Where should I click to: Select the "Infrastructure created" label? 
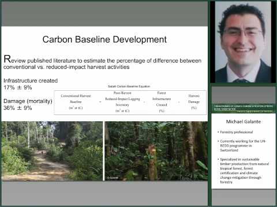(x=31, y=80)
